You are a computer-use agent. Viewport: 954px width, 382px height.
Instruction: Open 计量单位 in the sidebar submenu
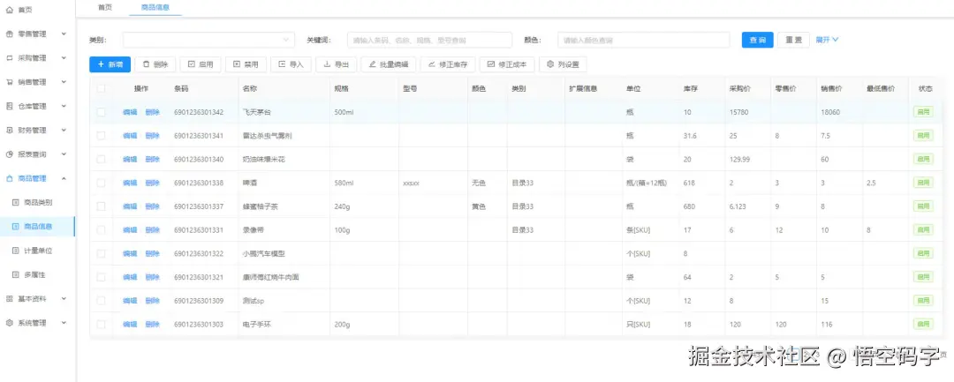[x=38, y=251]
